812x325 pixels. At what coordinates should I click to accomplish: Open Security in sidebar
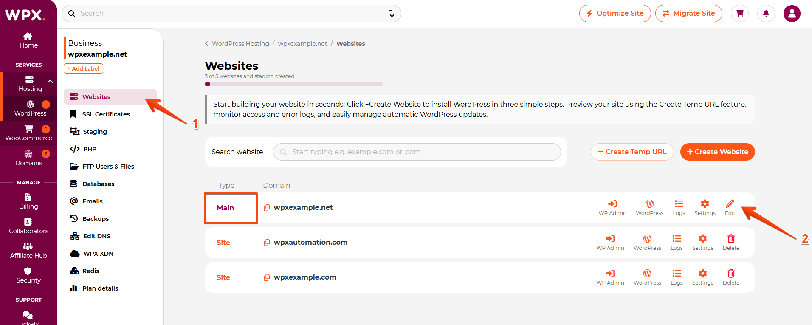tap(28, 275)
